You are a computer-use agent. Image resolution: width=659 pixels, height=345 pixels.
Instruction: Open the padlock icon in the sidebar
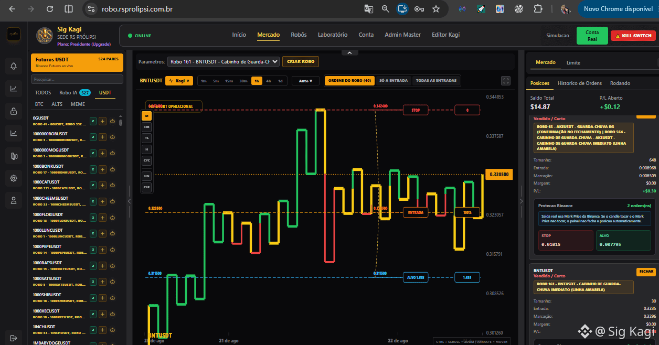pos(14,111)
